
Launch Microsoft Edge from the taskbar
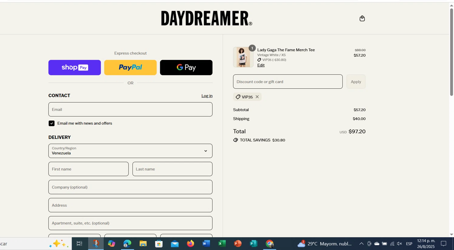[127, 244]
